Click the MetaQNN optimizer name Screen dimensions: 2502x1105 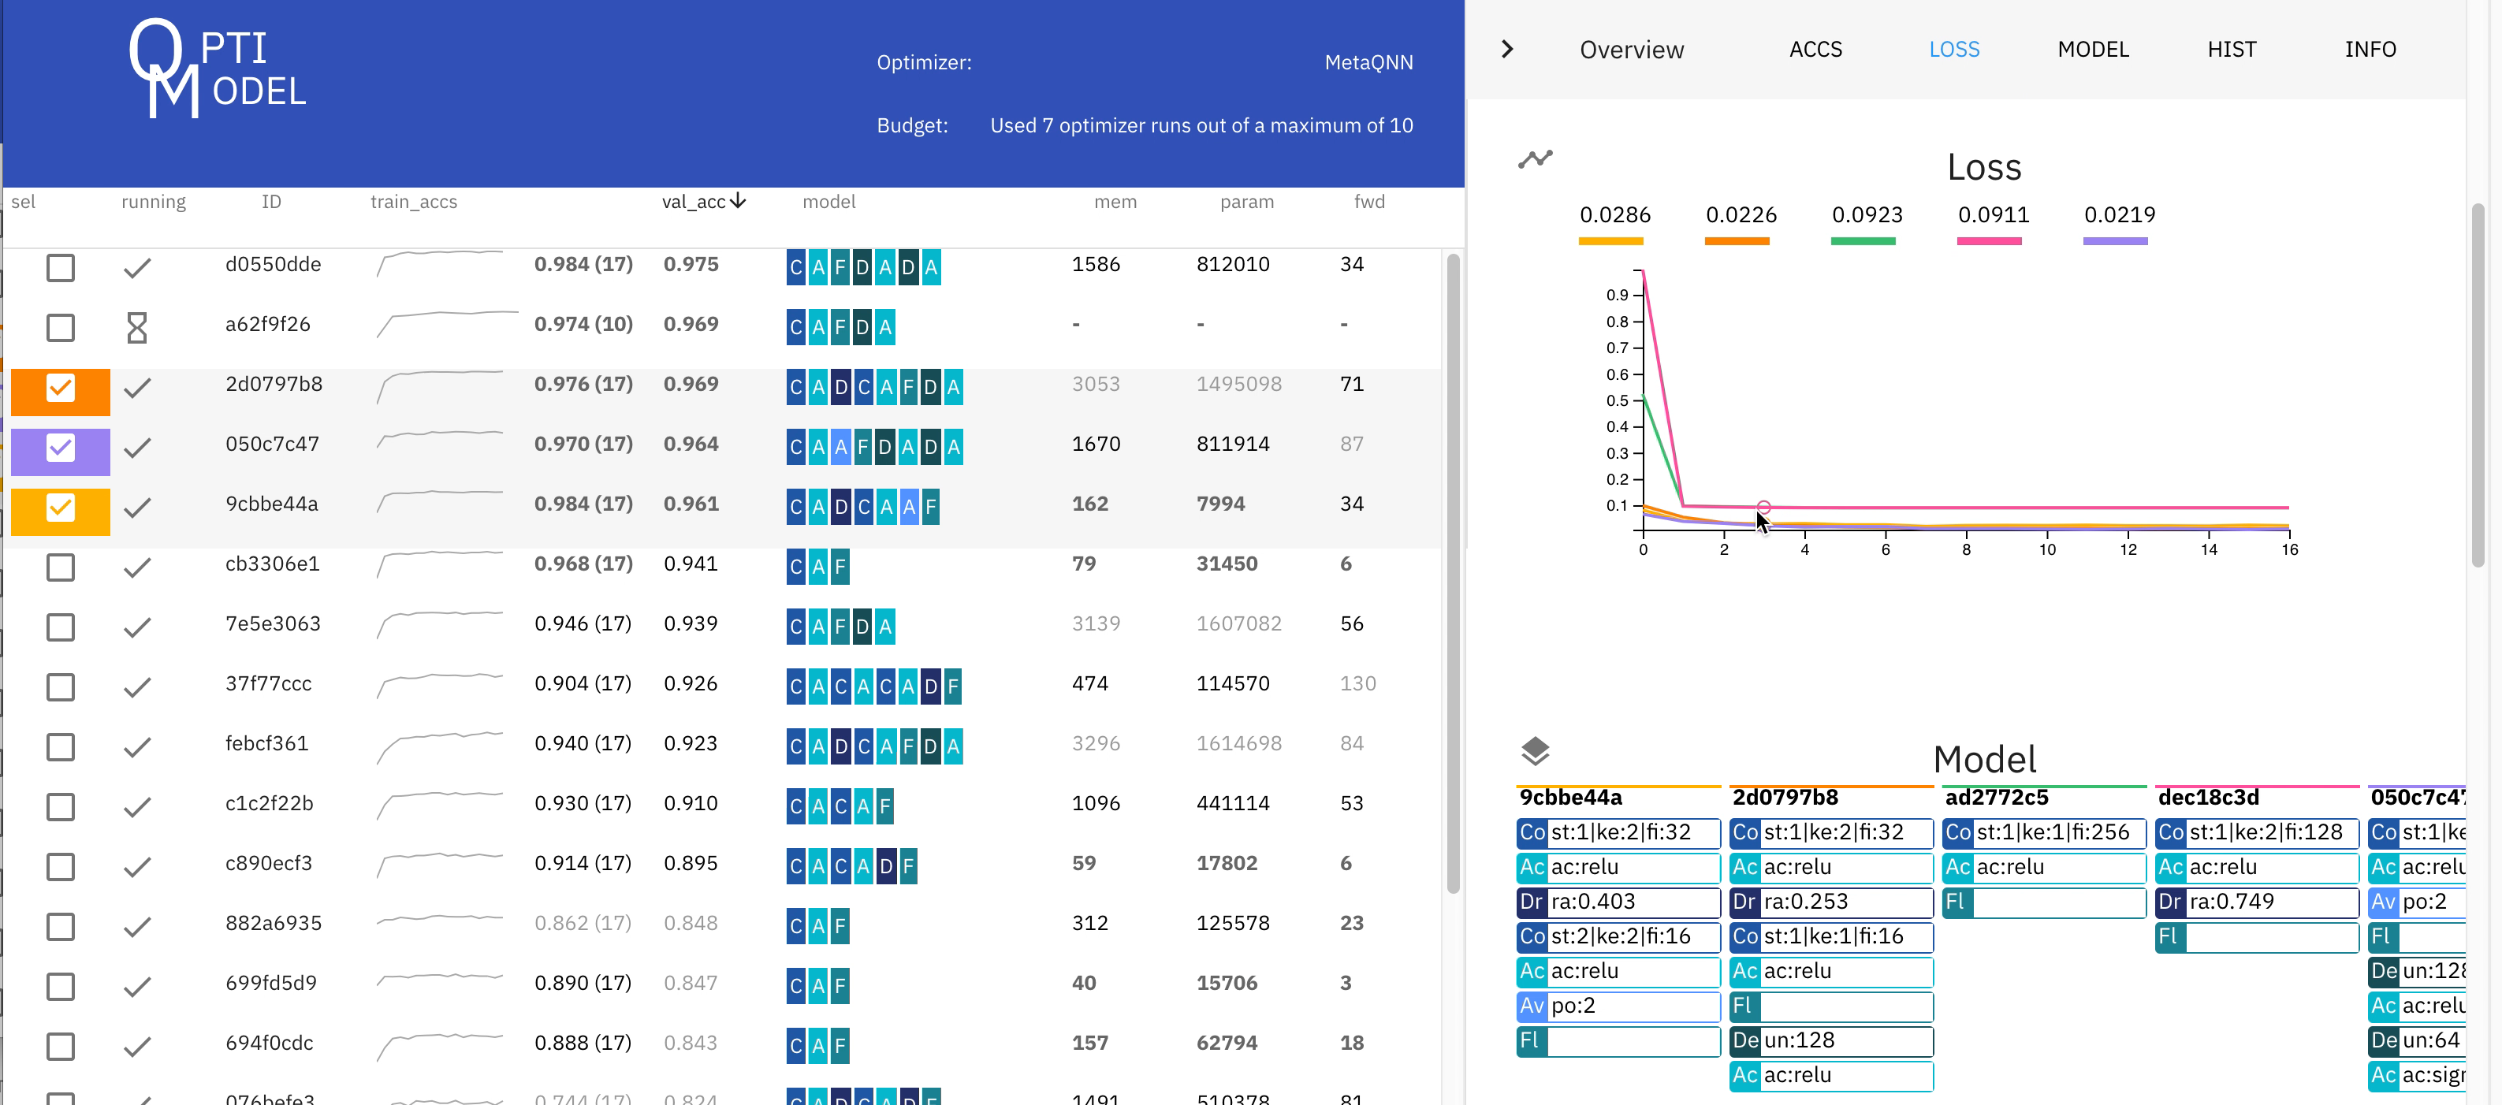(x=1368, y=62)
